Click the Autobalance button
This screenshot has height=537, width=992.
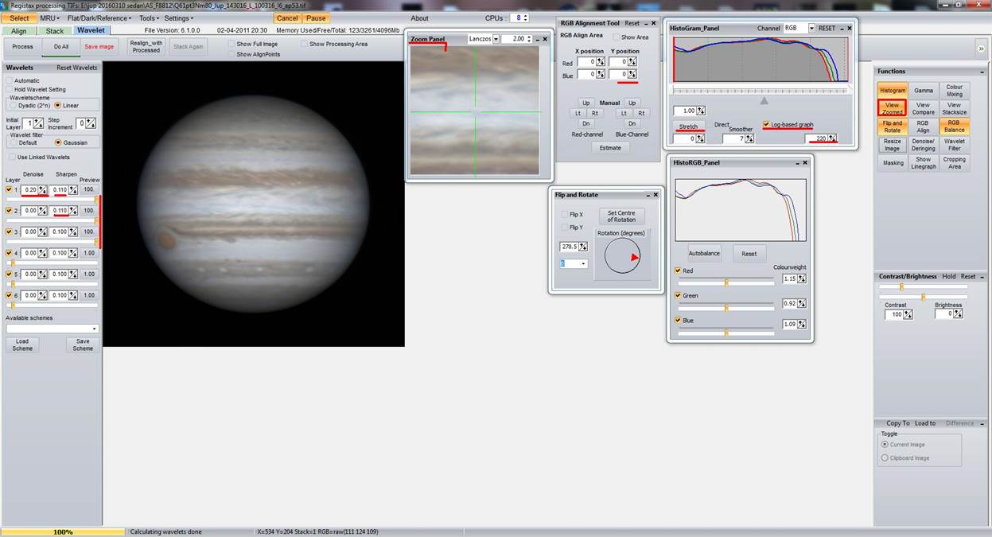[703, 254]
